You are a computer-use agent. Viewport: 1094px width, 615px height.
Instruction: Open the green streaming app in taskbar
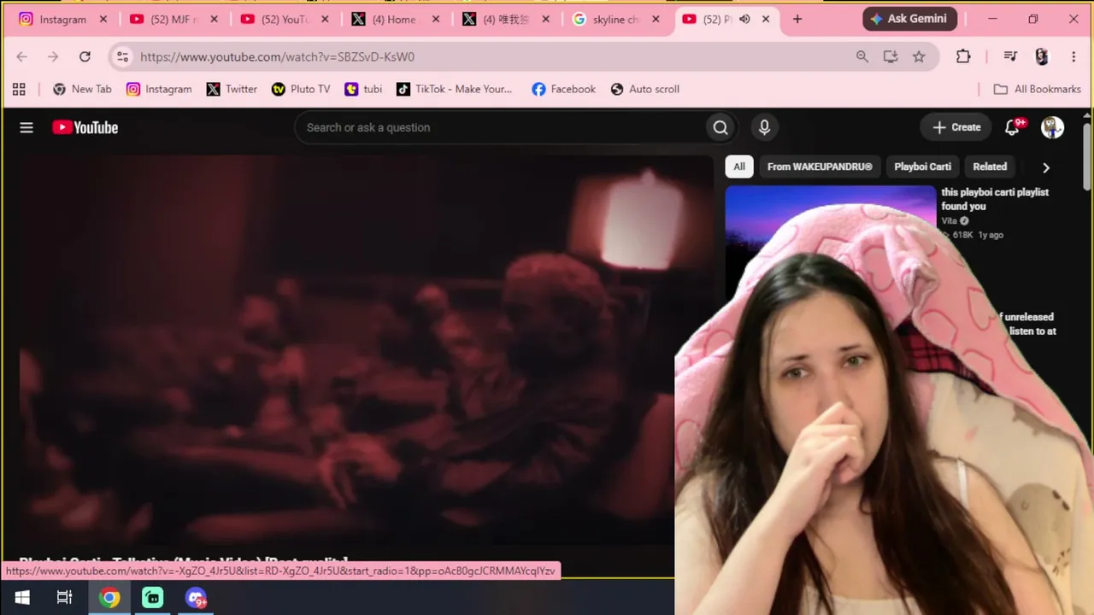pyautogui.click(x=152, y=598)
